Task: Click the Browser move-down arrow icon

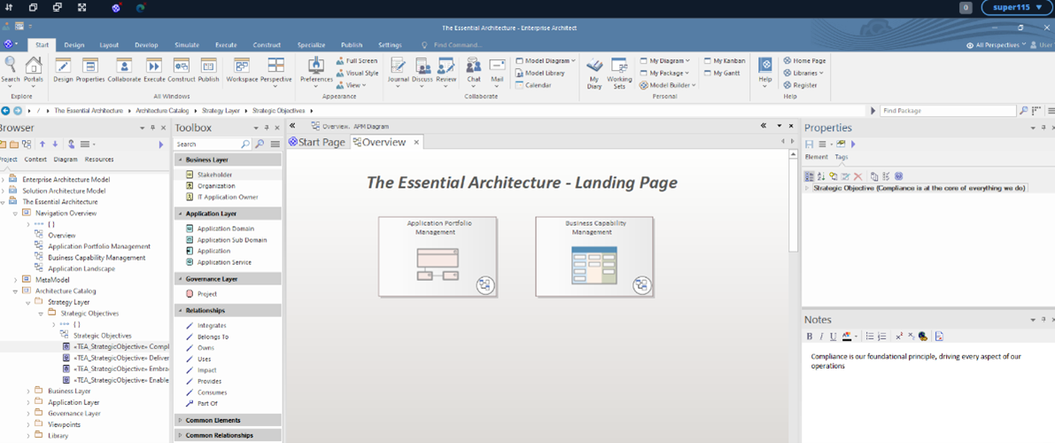Action: [55, 144]
